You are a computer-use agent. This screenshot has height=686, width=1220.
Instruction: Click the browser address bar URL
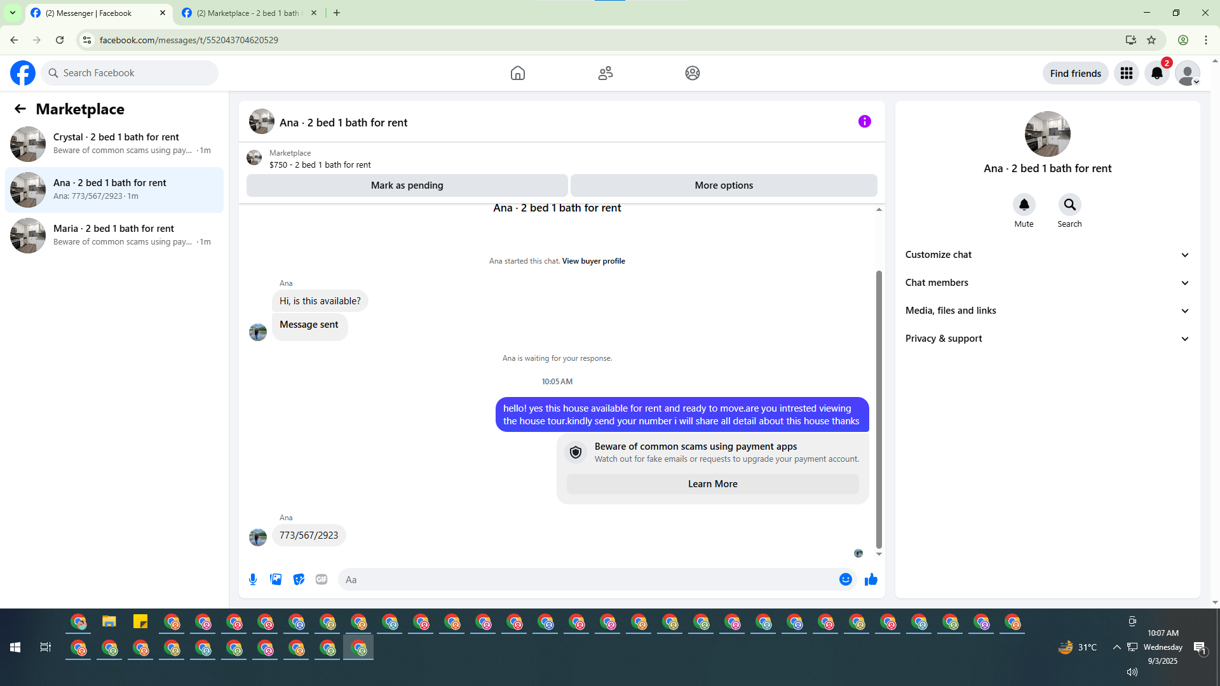(x=189, y=40)
